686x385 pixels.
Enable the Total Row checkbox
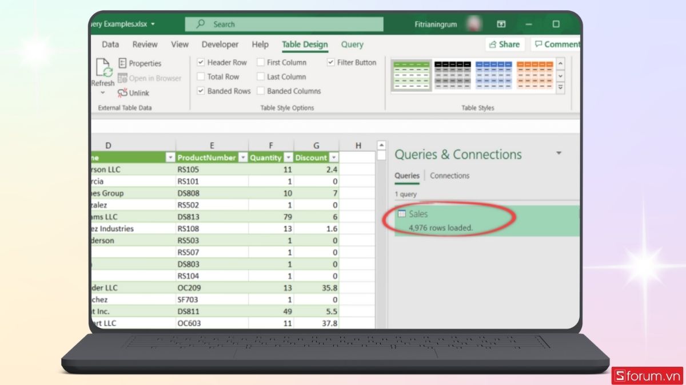click(201, 76)
